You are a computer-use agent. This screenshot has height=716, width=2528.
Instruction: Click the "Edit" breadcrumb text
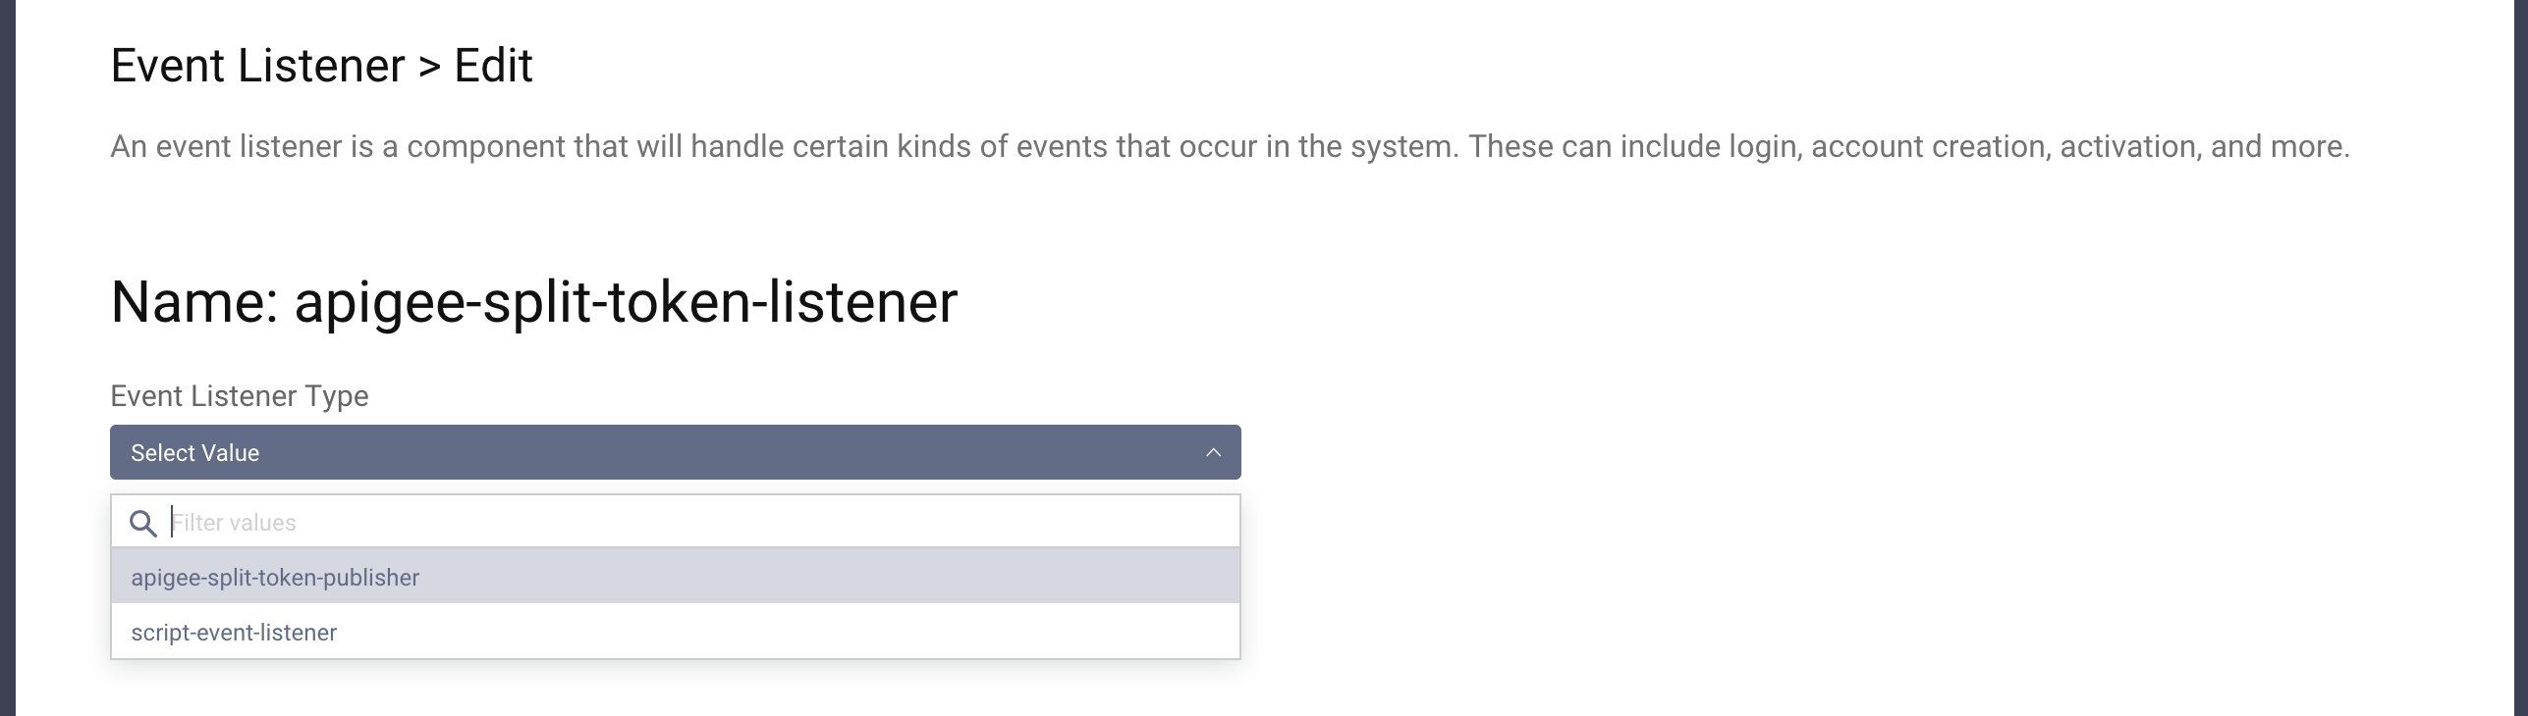point(493,67)
